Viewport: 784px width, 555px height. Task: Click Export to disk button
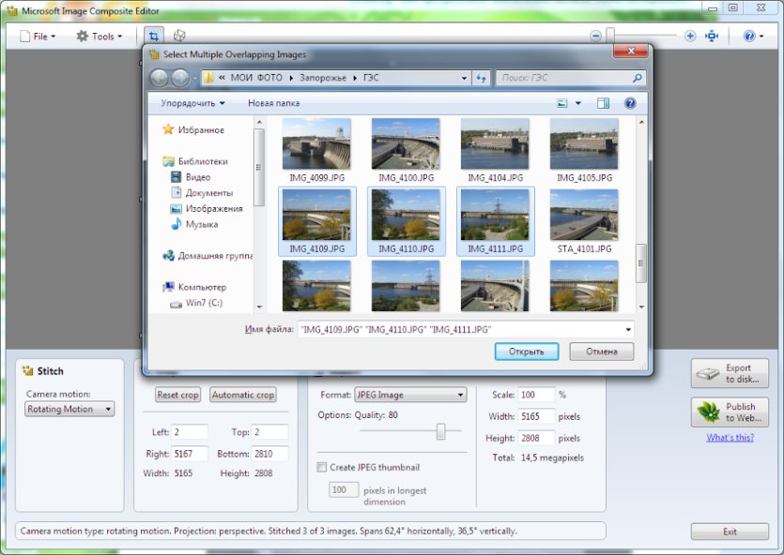click(x=730, y=373)
